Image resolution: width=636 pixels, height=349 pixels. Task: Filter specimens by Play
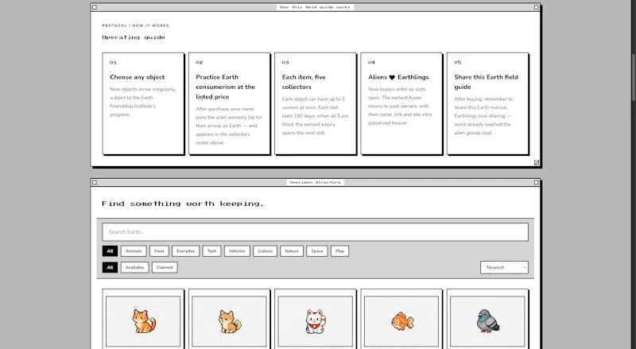pyautogui.click(x=339, y=250)
